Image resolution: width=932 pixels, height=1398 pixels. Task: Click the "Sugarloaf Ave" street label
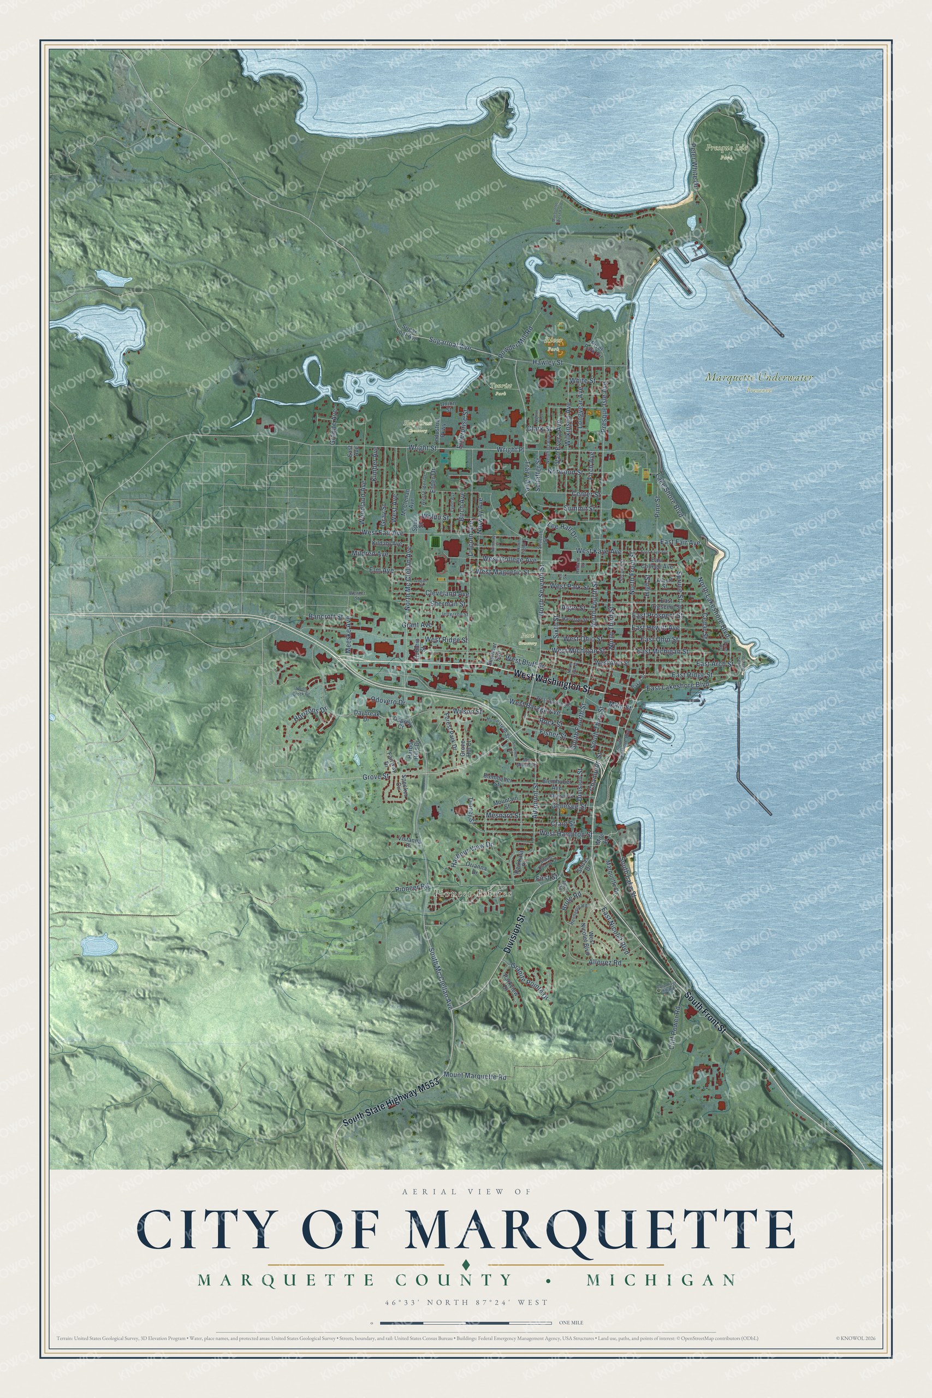click(x=450, y=343)
